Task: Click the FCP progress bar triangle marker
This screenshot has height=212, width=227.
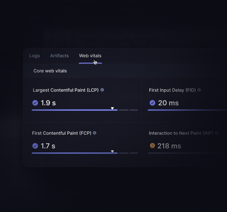Action: click(112, 151)
